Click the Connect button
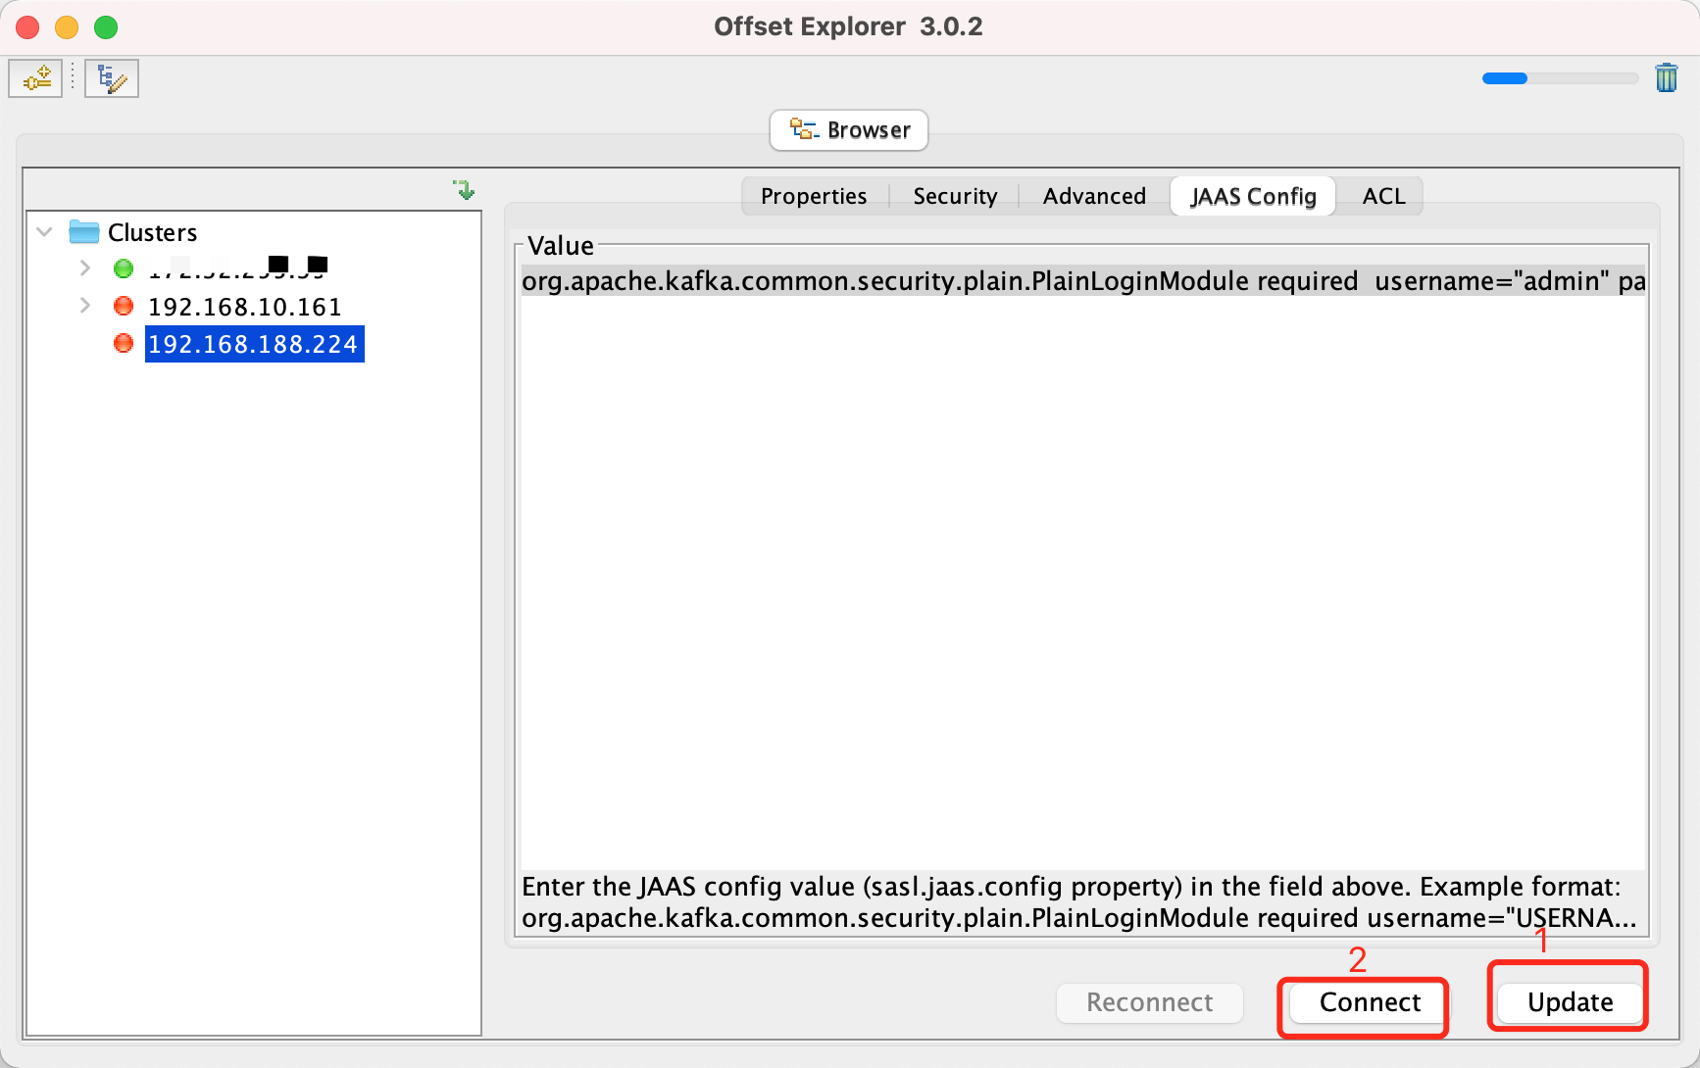The height and width of the screenshot is (1068, 1700). [x=1370, y=1002]
